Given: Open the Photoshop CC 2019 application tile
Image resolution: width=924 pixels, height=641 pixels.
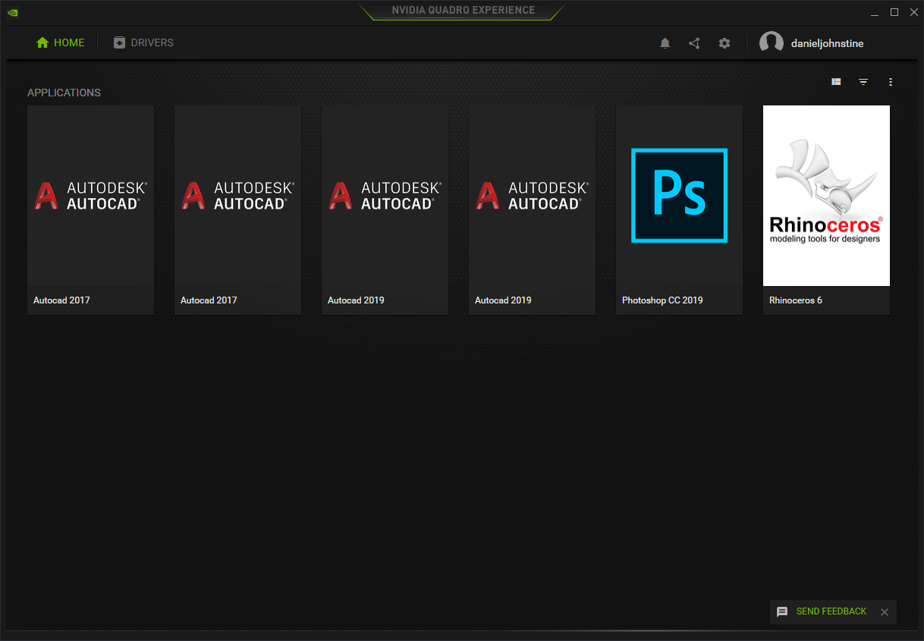Looking at the screenshot, I should click(679, 209).
